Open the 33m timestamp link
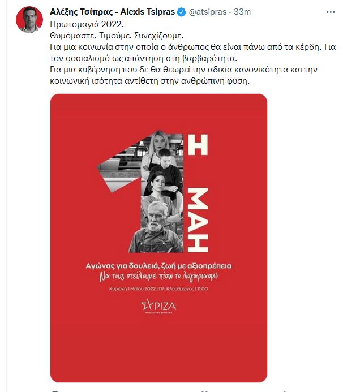Screen dimensions: 343x392 [x=242, y=12]
